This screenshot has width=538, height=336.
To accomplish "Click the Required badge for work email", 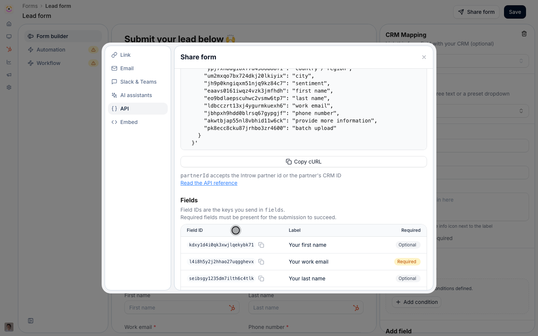I will [407, 262].
